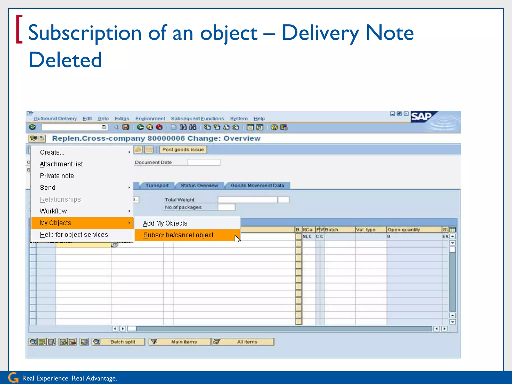Click the window menu icon above Outbound Delivery
The image size is (512, 384).
click(x=30, y=113)
